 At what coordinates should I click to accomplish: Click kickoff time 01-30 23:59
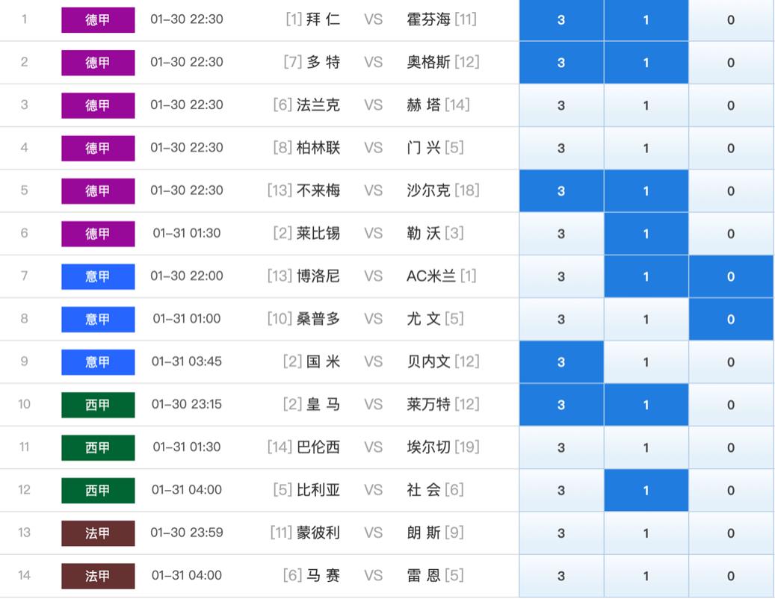click(186, 533)
